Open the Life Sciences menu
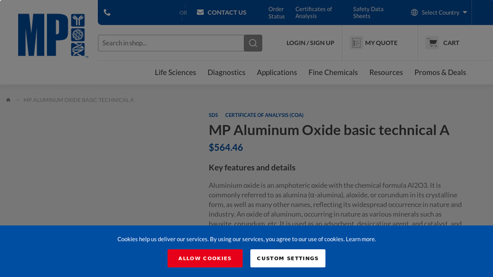 click(x=175, y=73)
